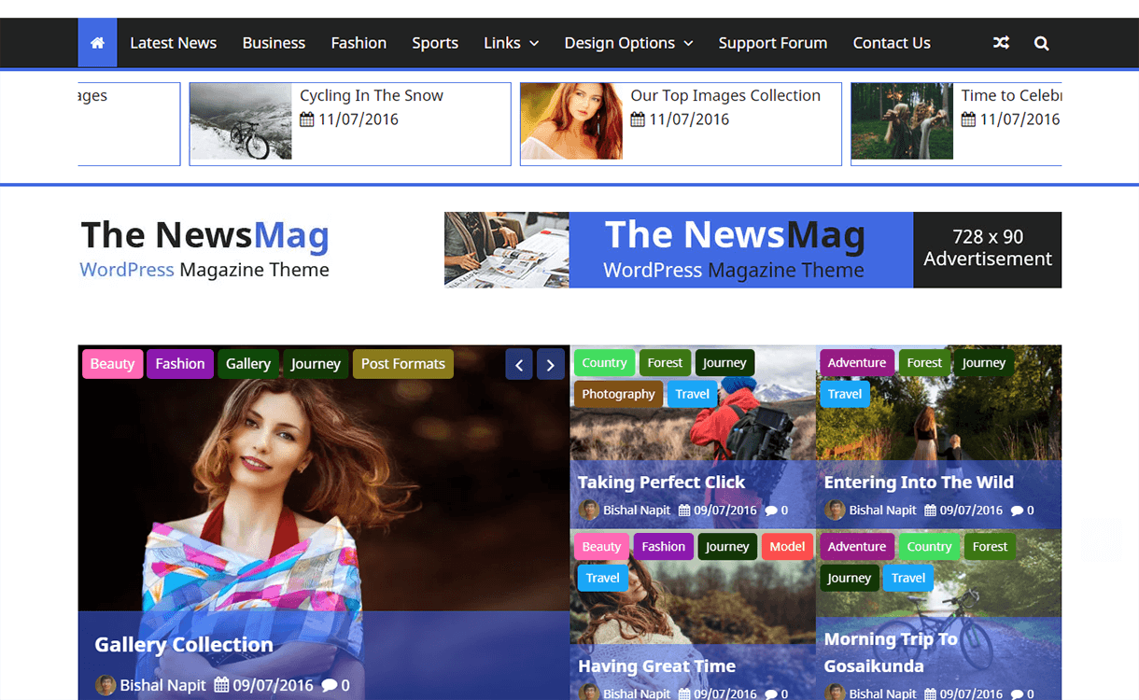Click Bishal Napit avatar under Gallery Collection
Screen dimensions: 1139x700
(105, 685)
